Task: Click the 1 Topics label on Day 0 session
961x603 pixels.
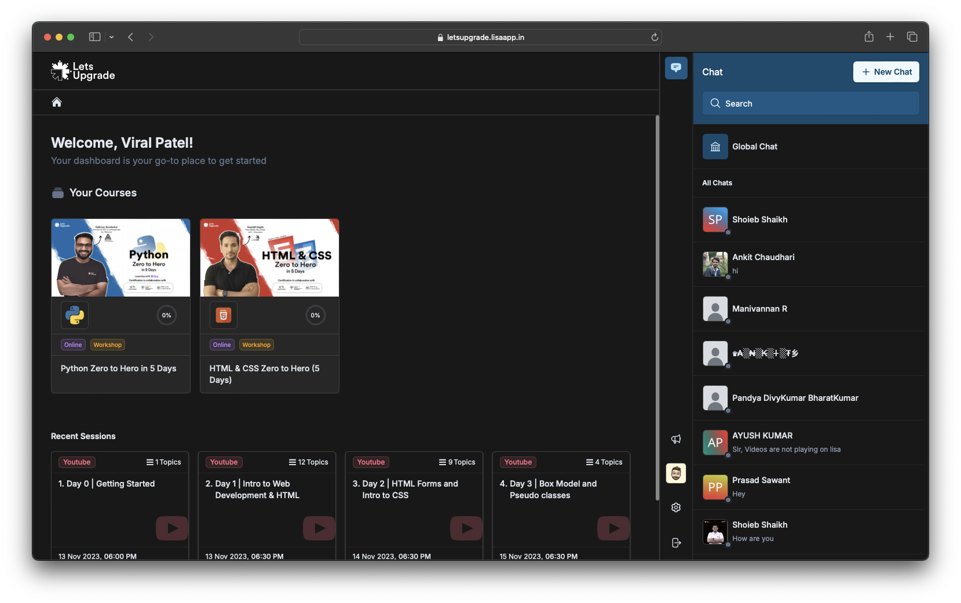Action: coord(164,462)
